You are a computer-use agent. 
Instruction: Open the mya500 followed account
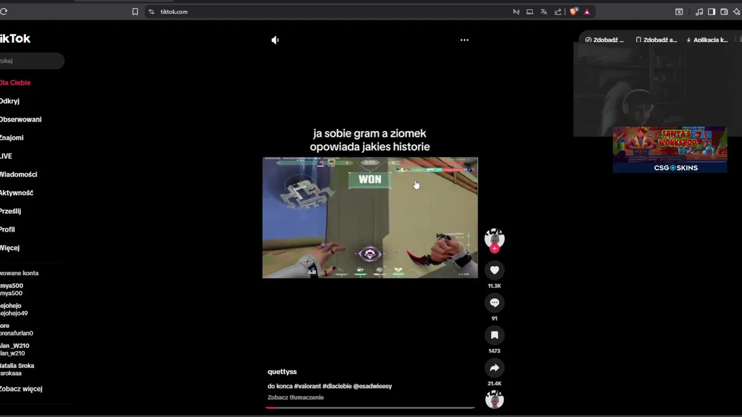point(12,290)
